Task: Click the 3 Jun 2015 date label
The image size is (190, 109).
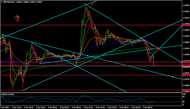Action: click(5, 107)
